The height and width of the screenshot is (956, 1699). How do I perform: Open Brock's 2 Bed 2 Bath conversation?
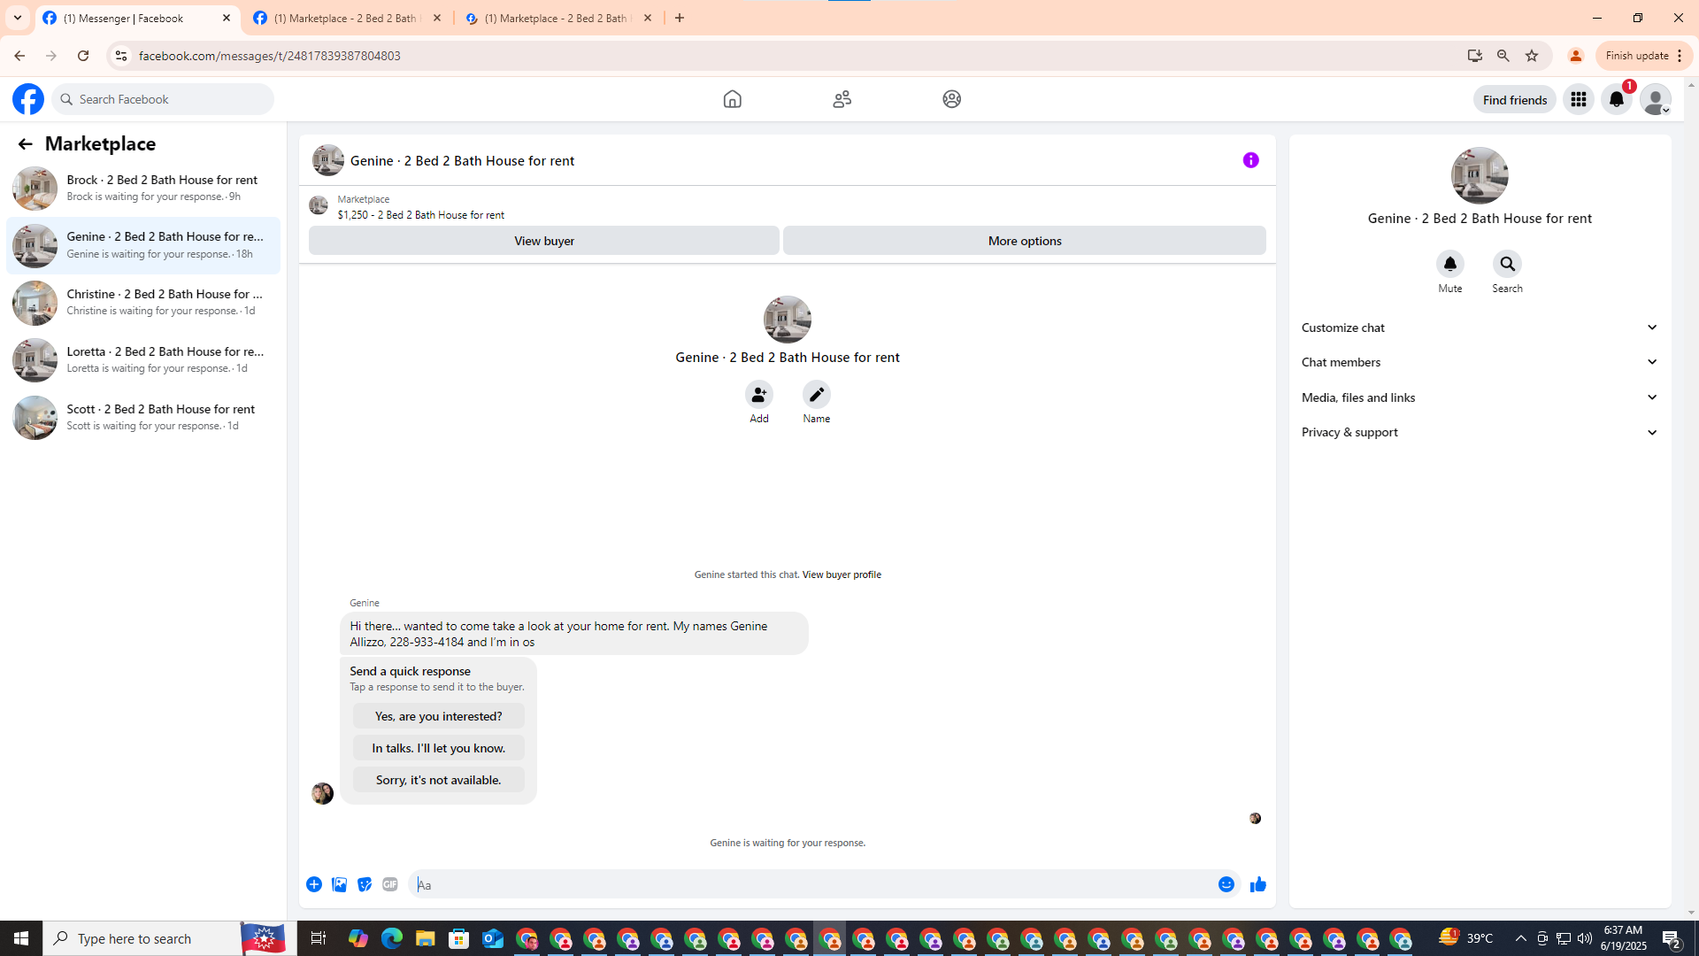click(x=142, y=188)
